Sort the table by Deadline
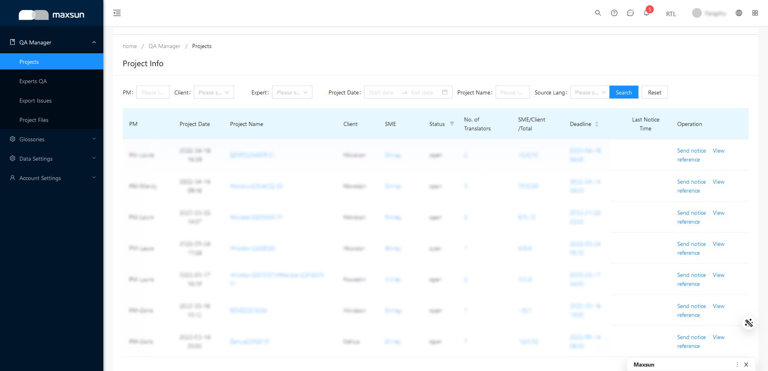Screen dimensions: 768x371 coord(596,124)
